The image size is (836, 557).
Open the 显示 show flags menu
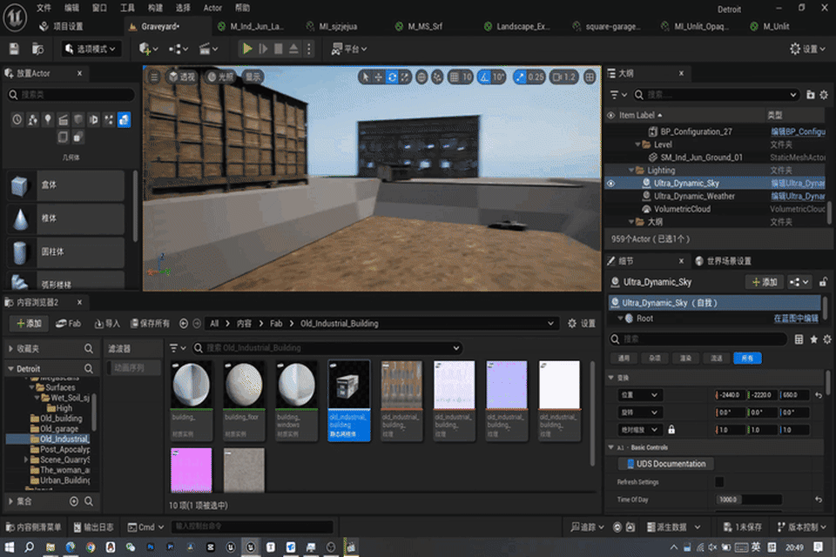[253, 77]
